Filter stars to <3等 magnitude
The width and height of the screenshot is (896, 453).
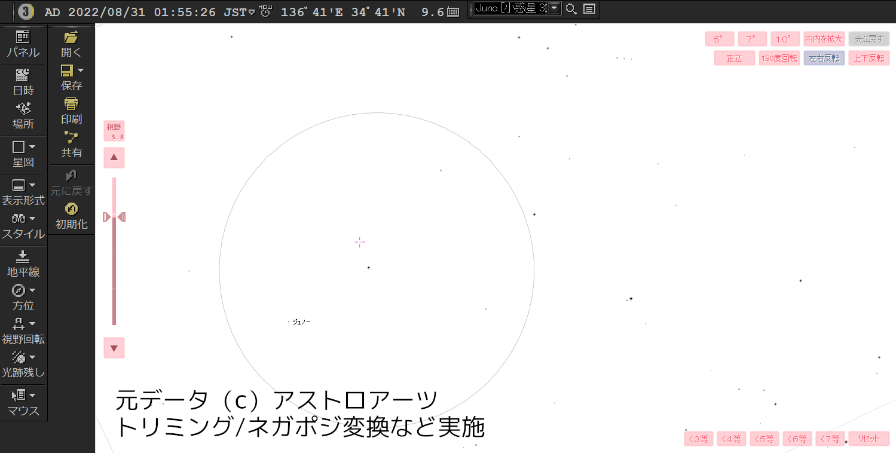[699, 439]
